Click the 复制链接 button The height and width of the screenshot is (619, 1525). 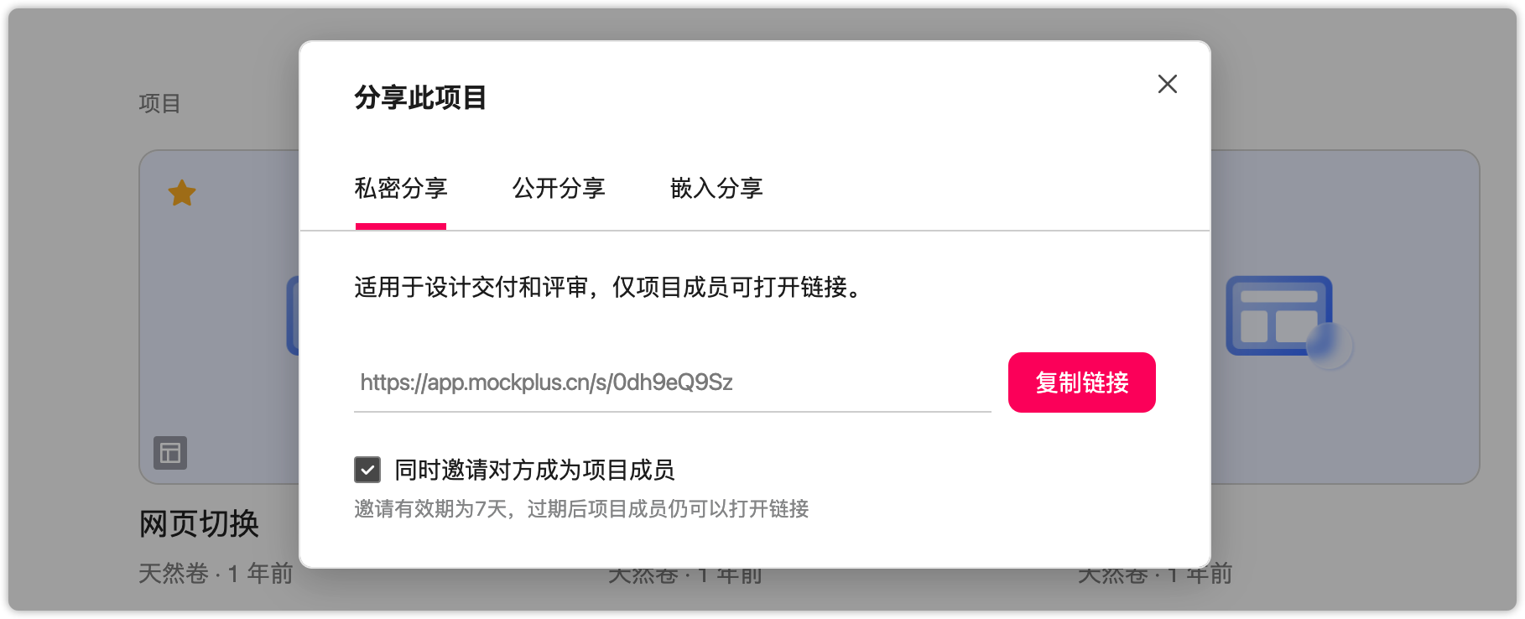1081,382
